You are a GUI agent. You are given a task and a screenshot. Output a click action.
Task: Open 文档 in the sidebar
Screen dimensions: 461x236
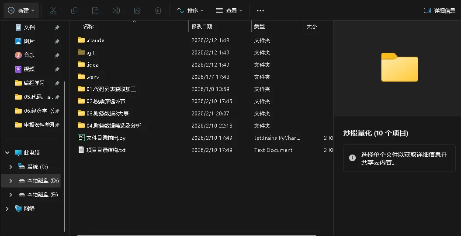29,27
